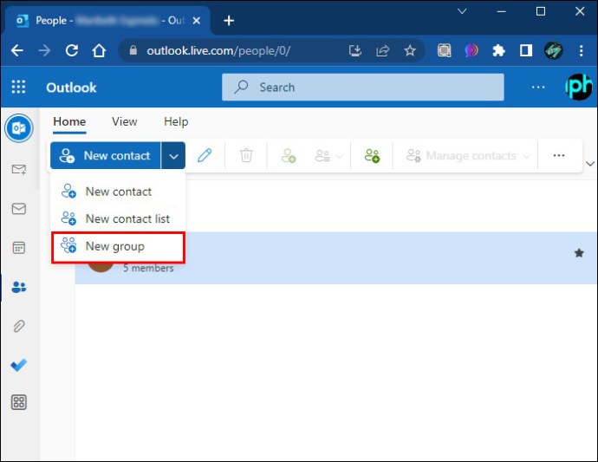The image size is (598, 462).
Task: Expand the New contact dropdown arrow
Action: [x=173, y=156]
